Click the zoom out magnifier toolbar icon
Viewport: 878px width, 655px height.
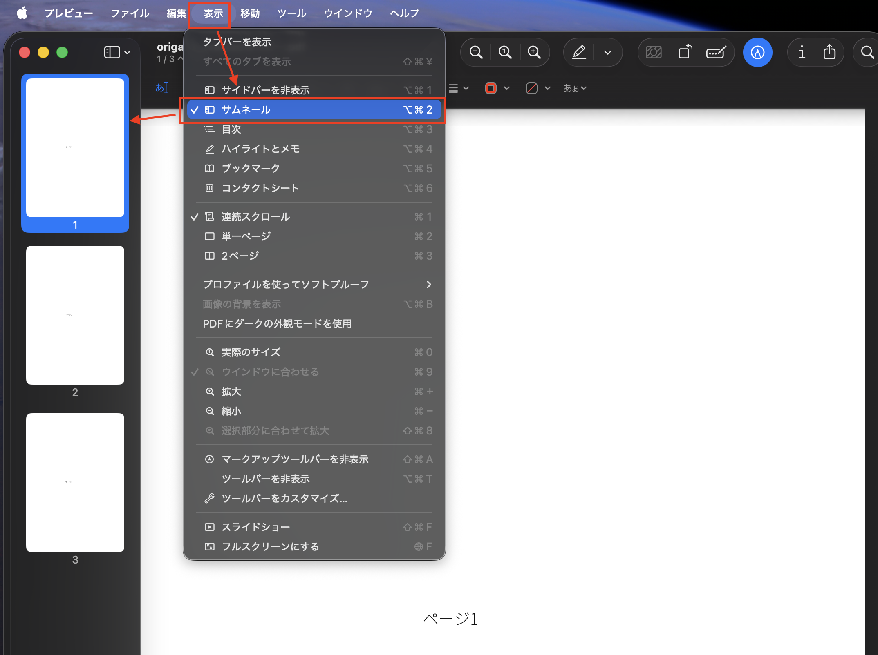click(476, 52)
